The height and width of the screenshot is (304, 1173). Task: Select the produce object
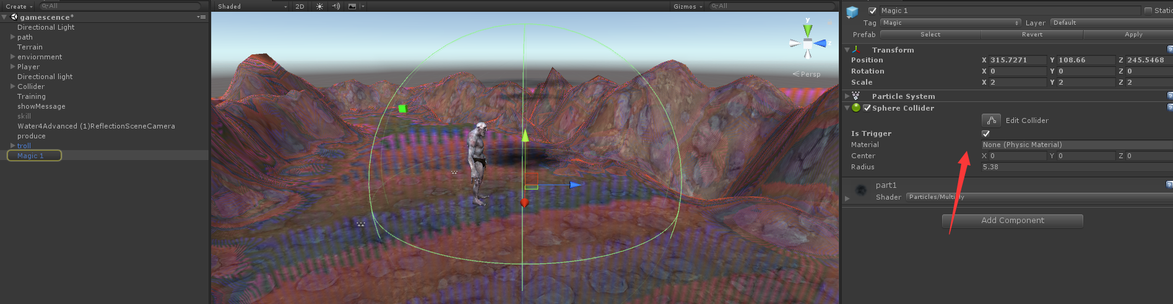coord(32,136)
